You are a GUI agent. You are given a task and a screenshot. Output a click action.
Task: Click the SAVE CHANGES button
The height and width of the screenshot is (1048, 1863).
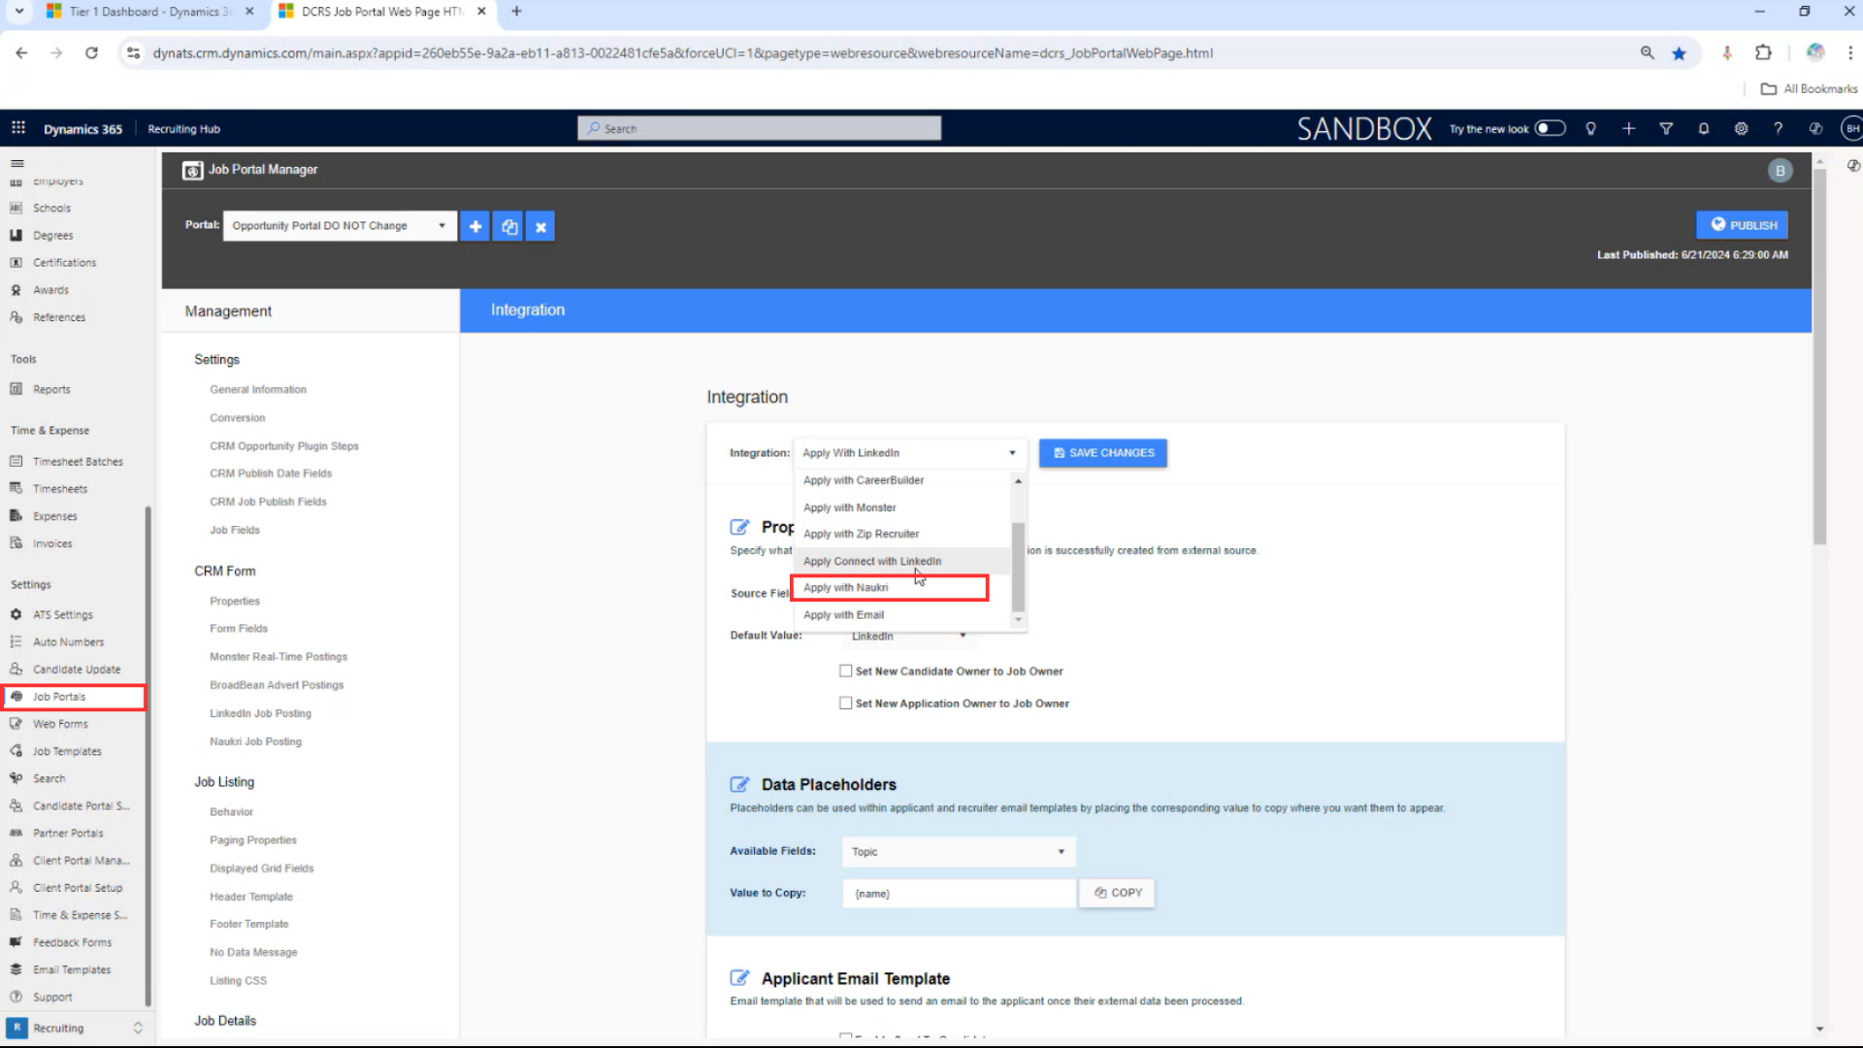coord(1103,453)
